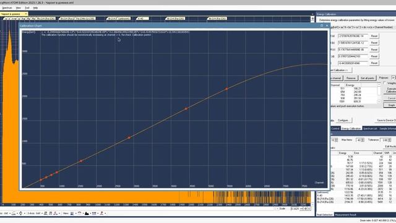
Task: Select peak row with energy 1322.56
Action: (x=356, y=193)
